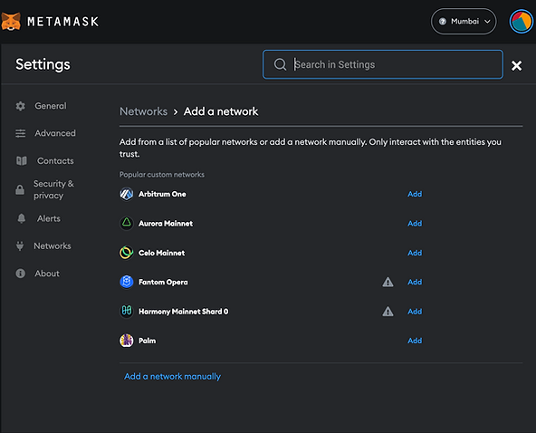Click the Fantom Opera logo icon

126,282
